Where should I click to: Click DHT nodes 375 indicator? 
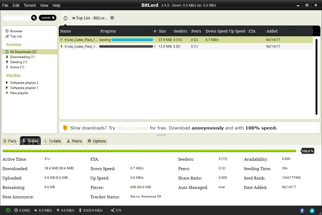(116, 210)
